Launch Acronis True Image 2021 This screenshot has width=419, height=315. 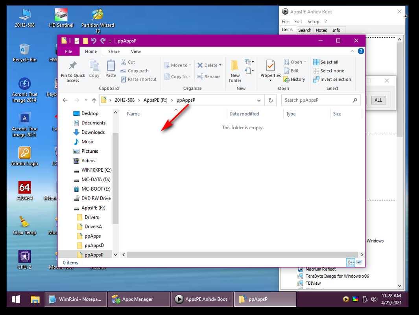[24, 124]
